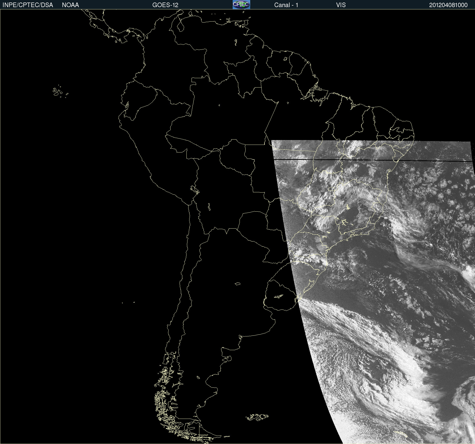Click the NOAA label in header
475x444 pixels.
tap(70, 5)
